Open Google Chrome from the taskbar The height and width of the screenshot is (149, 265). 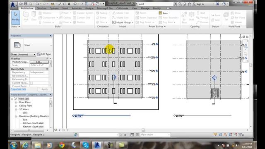click(62, 145)
